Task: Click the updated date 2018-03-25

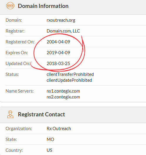Action: coord(58,64)
